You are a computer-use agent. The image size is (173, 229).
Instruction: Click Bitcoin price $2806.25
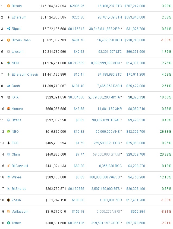[77, 6]
